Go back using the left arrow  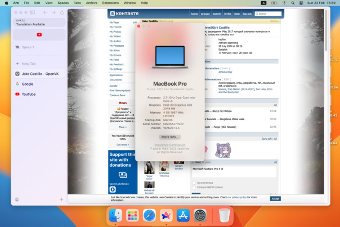[46, 12]
